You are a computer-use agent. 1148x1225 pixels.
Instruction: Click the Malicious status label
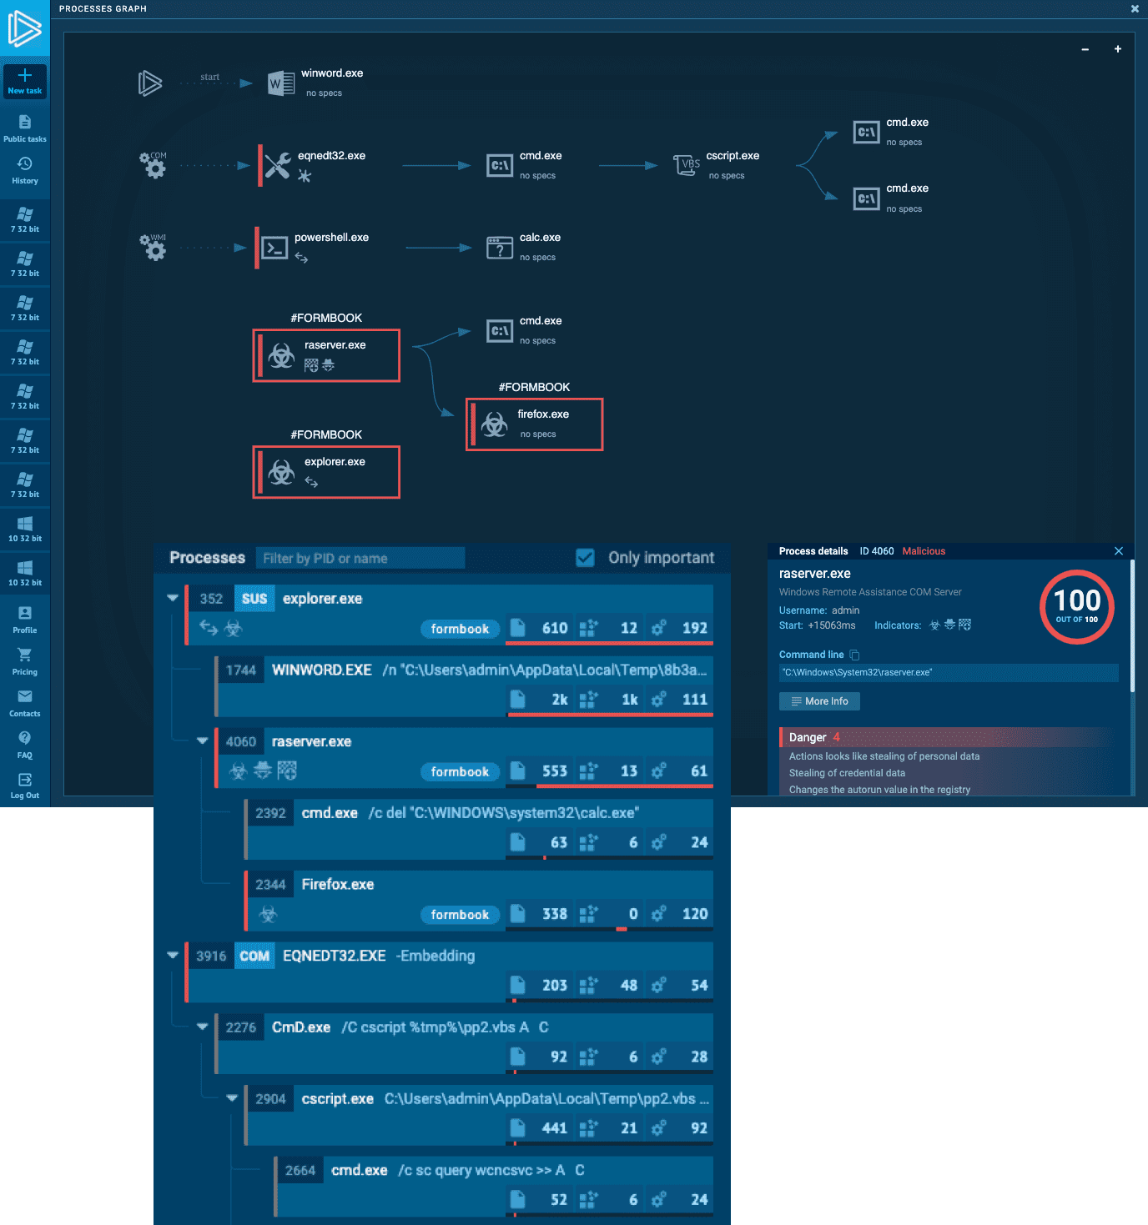(924, 551)
